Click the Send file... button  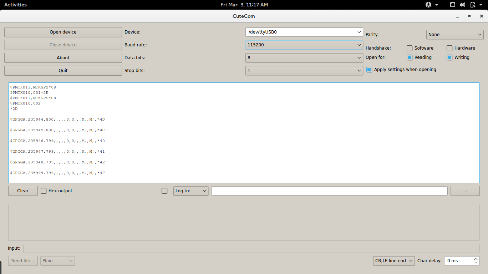point(23,261)
